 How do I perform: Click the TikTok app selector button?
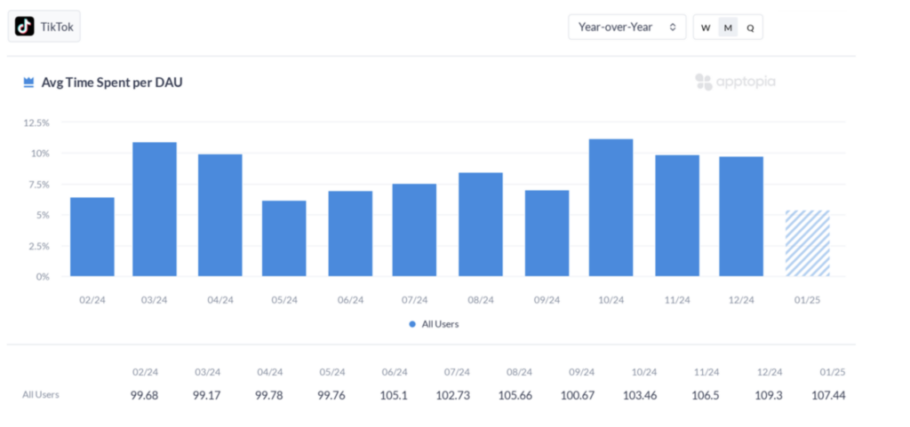pos(44,27)
